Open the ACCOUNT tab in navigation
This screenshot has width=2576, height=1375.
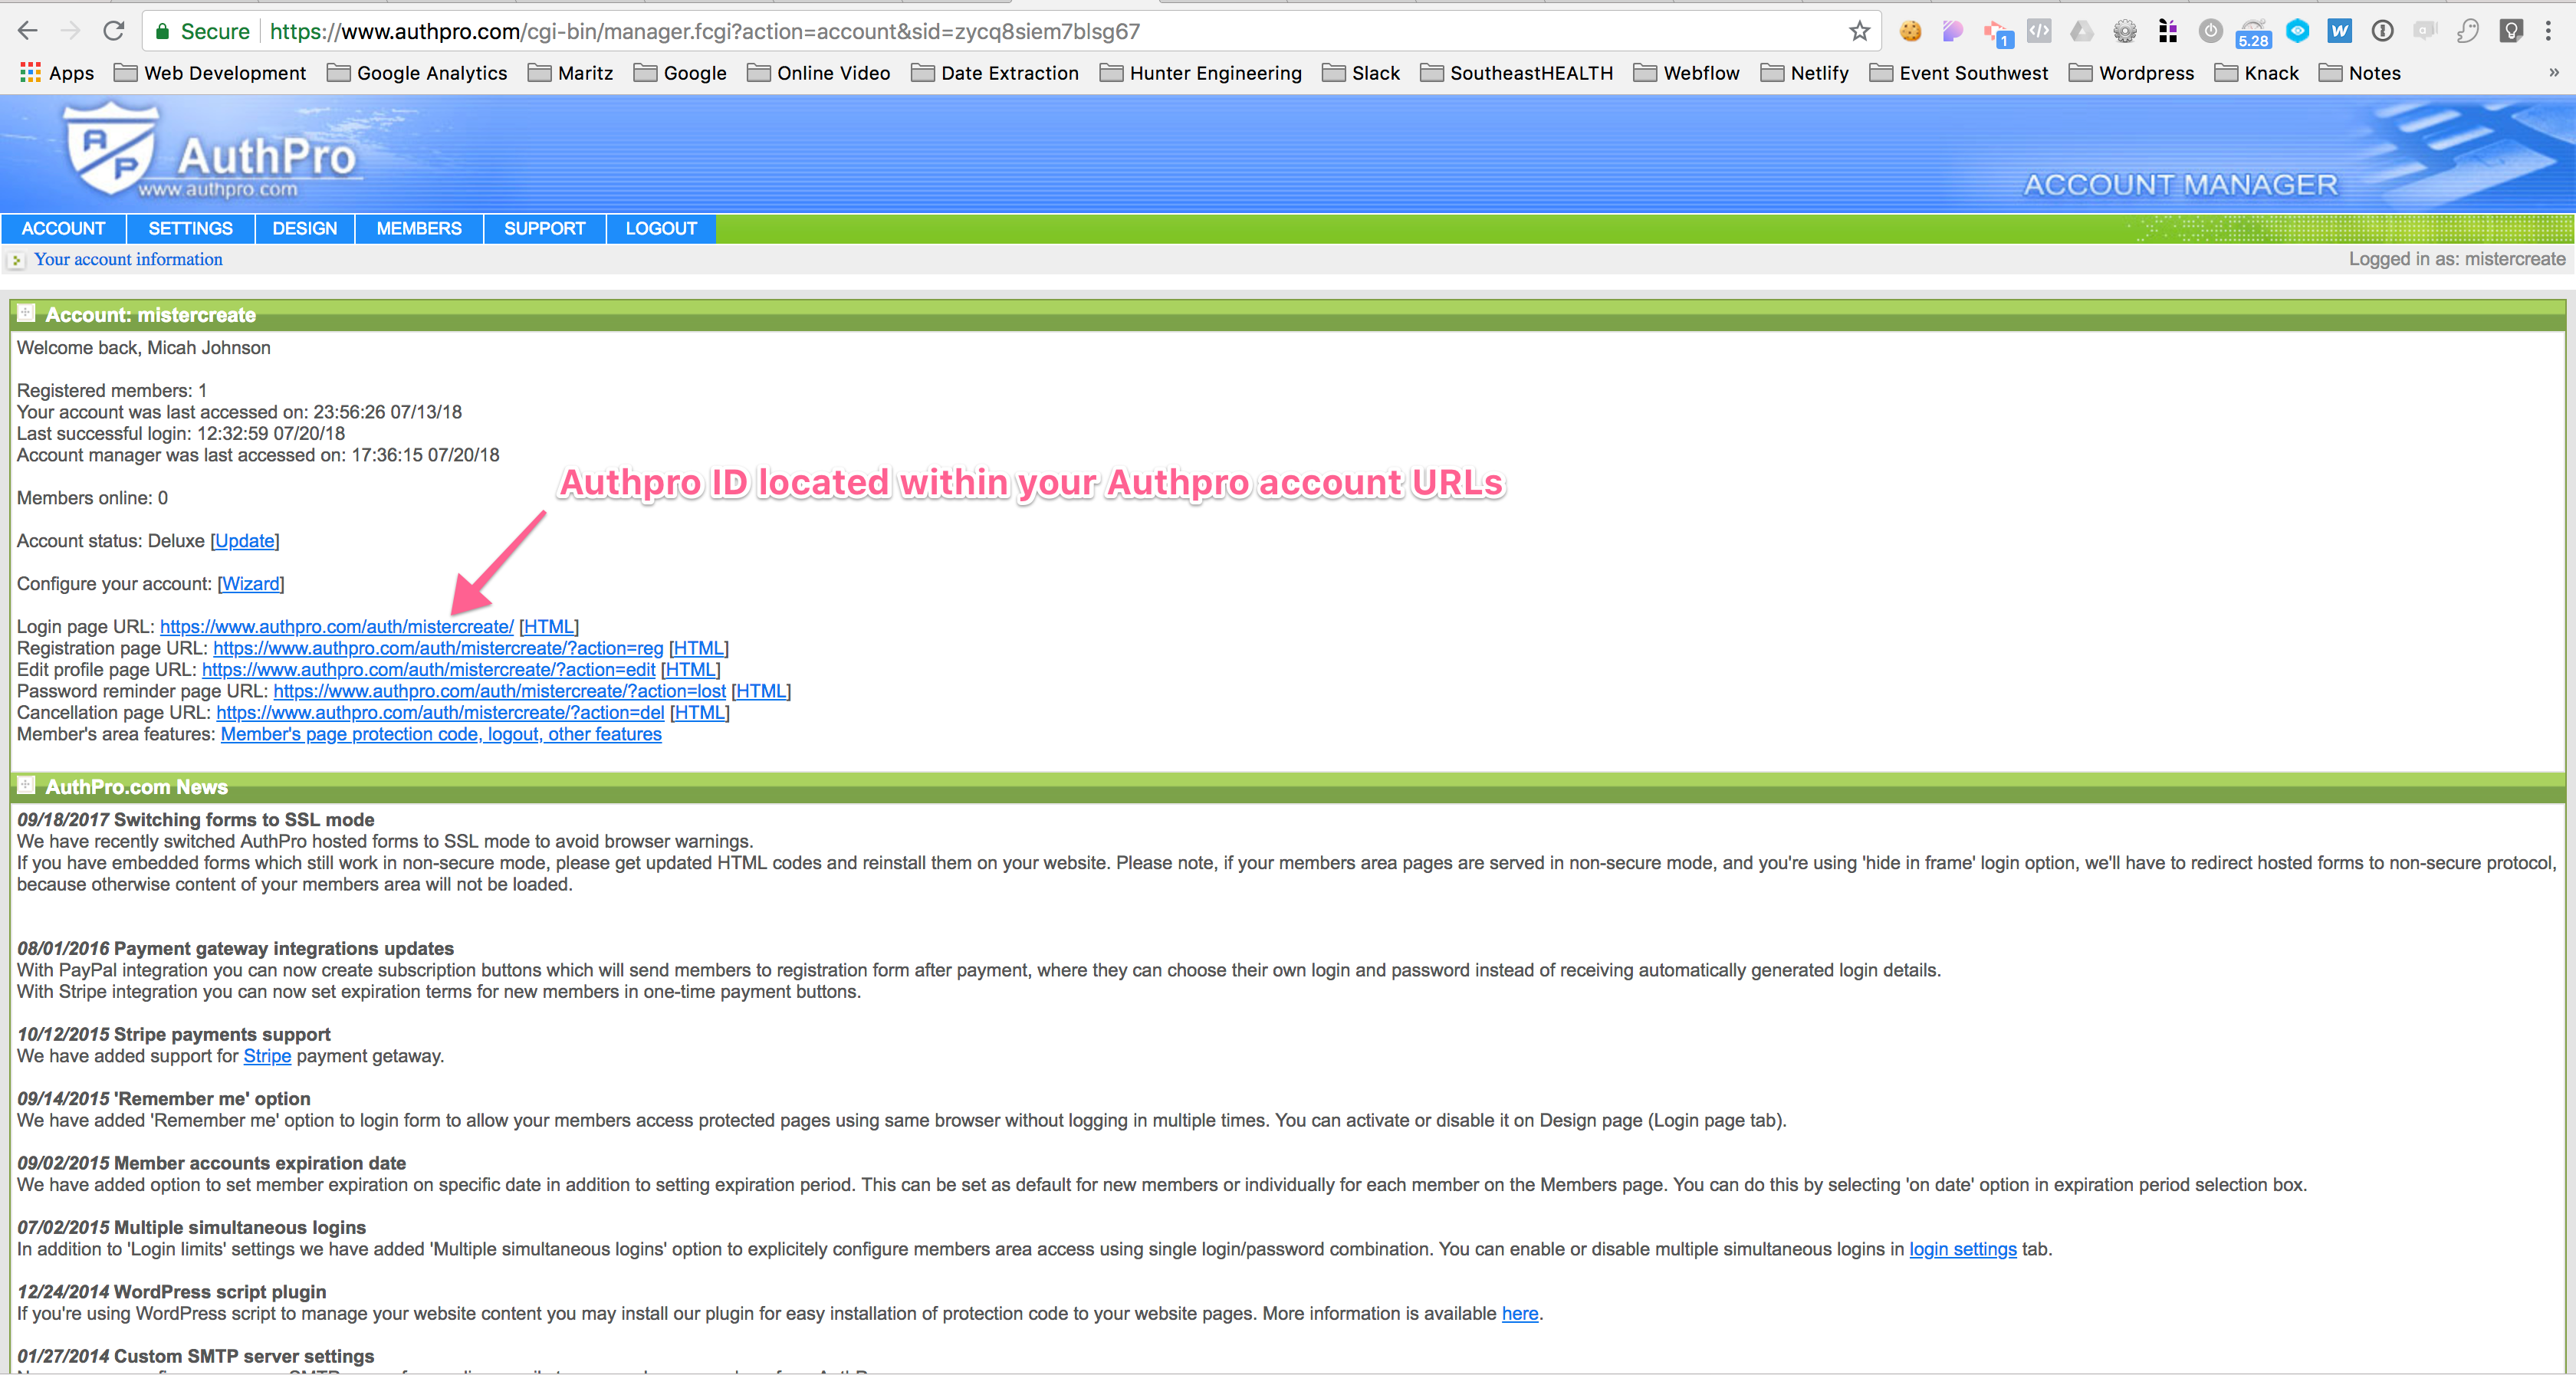tap(64, 228)
